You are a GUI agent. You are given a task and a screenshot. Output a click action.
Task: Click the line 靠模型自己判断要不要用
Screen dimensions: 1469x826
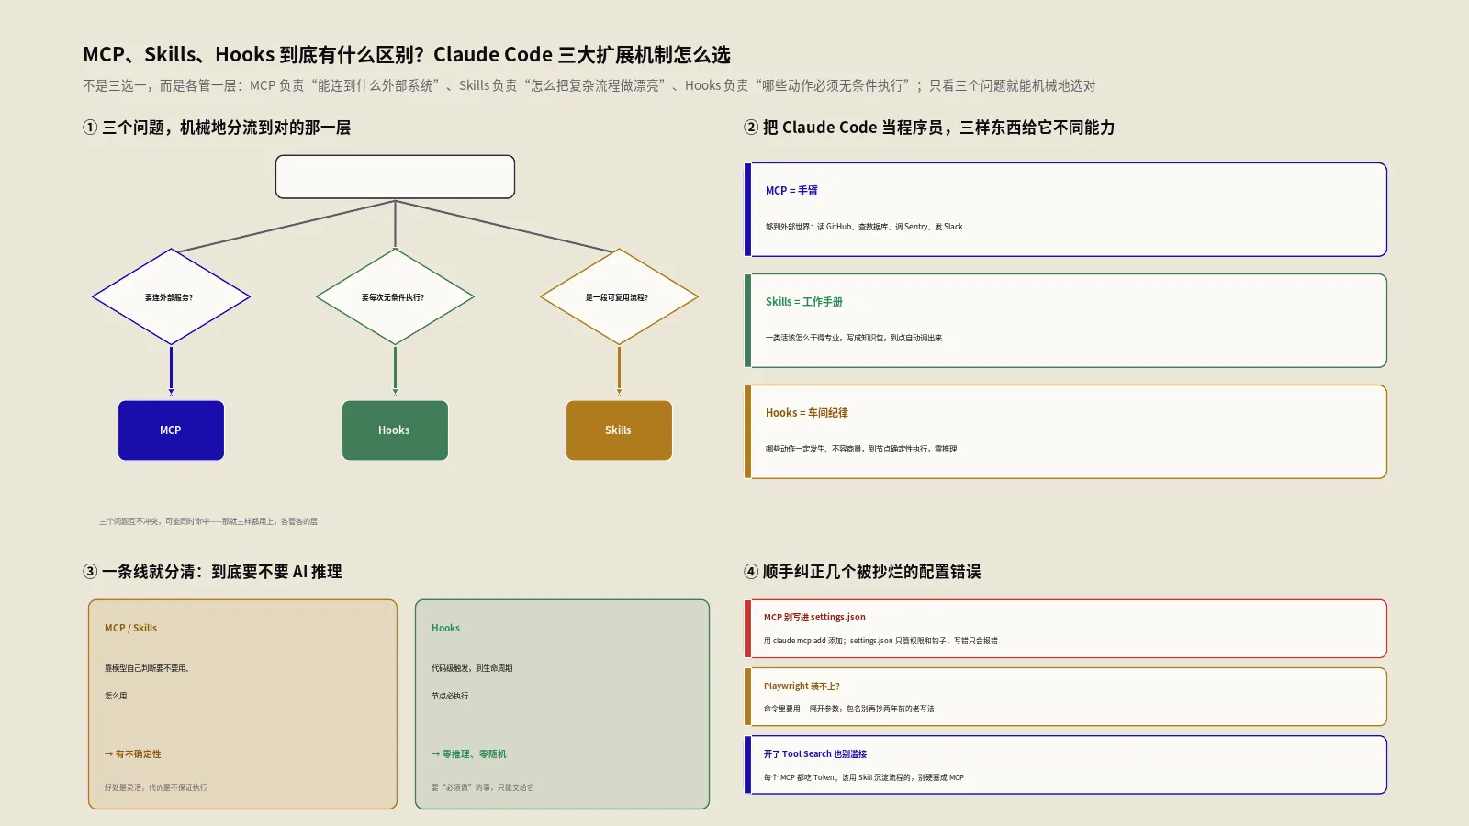coord(147,668)
